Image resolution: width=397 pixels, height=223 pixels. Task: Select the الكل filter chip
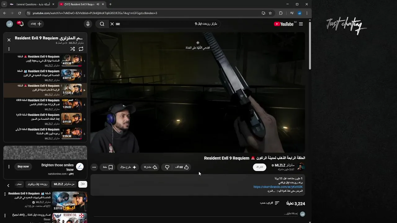click(83, 184)
